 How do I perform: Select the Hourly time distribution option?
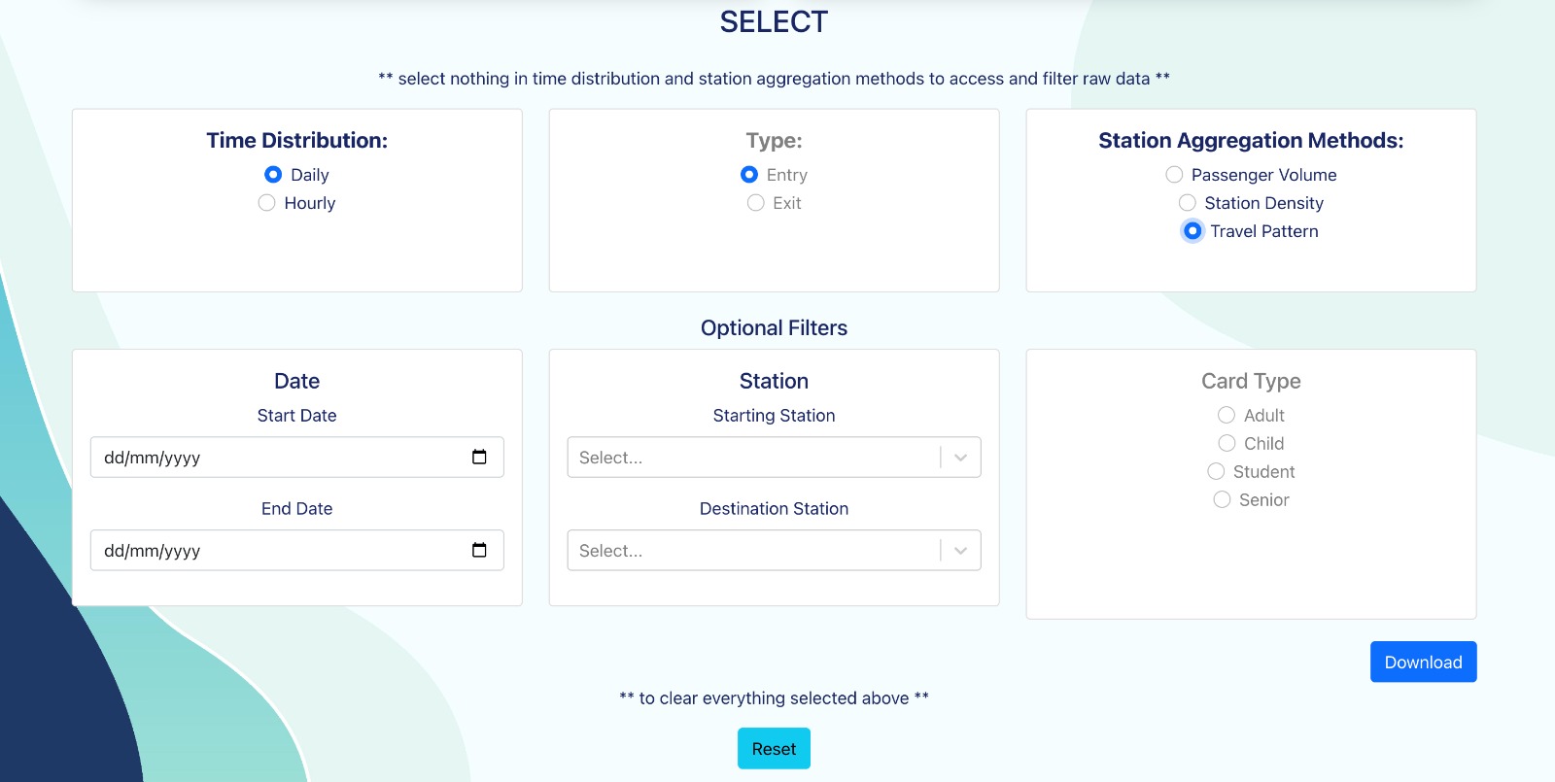(266, 203)
